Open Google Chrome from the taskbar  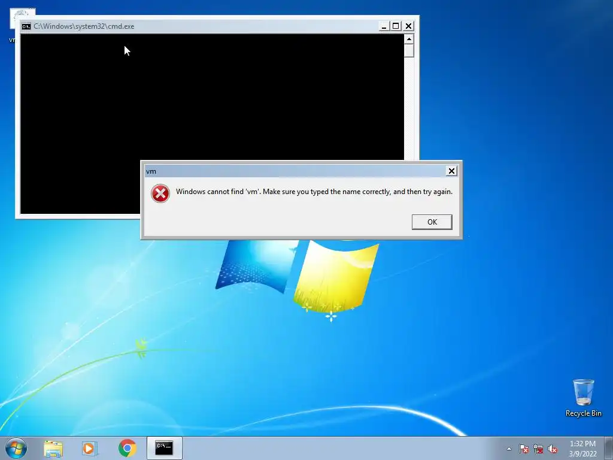128,448
